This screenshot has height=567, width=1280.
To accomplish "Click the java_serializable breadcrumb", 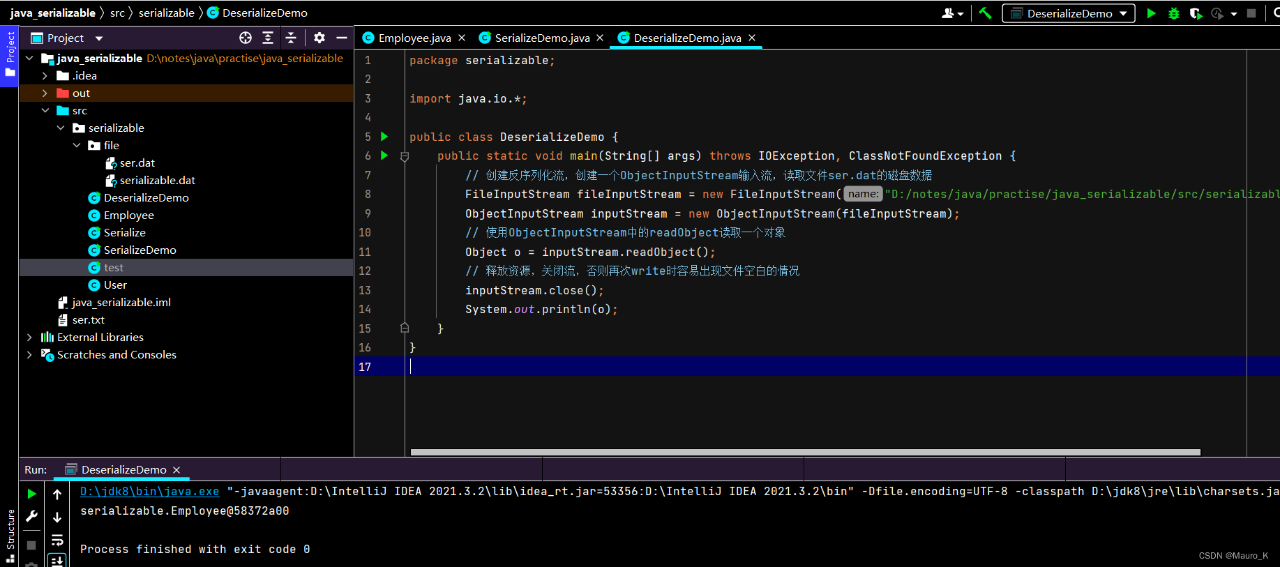I will tap(52, 13).
